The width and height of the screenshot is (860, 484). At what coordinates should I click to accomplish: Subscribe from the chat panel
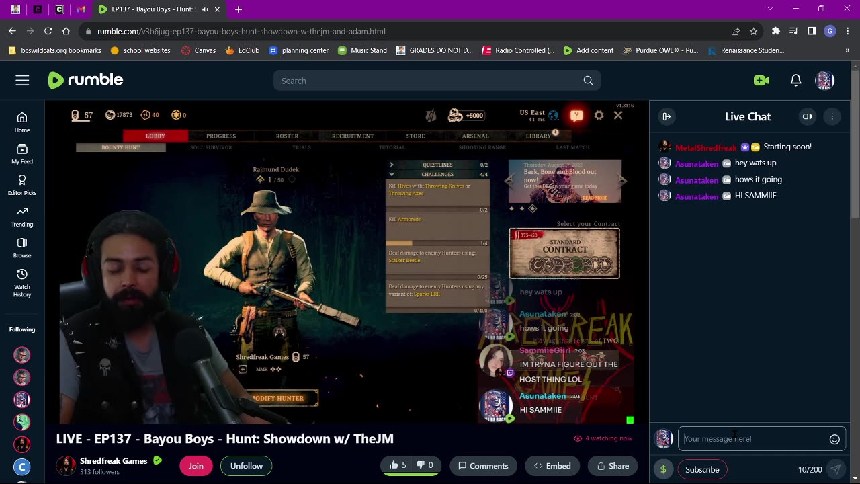pyautogui.click(x=702, y=469)
